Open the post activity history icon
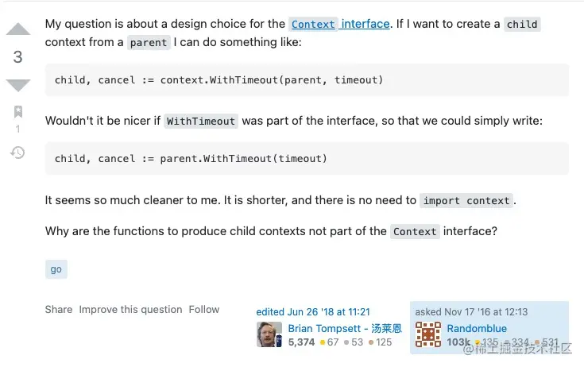 click(x=17, y=152)
